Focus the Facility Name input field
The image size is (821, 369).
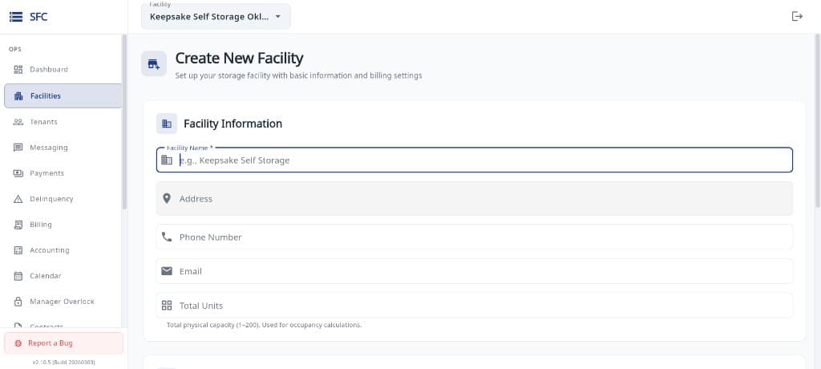(475, 160)
